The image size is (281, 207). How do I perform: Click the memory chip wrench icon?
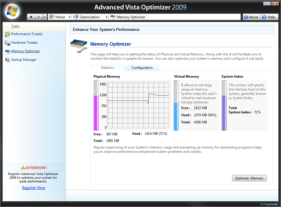click(x=79, y=46)
